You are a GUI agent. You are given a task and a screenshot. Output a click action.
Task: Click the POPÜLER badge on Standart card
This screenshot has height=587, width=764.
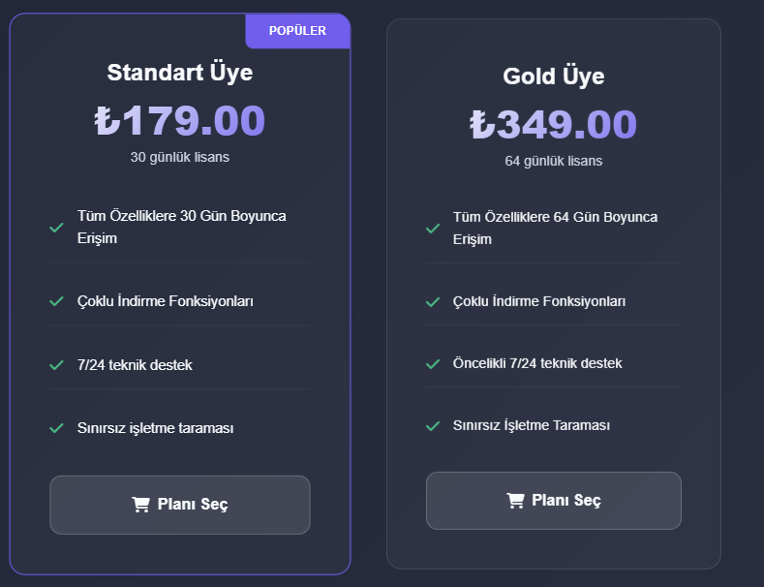297,31
